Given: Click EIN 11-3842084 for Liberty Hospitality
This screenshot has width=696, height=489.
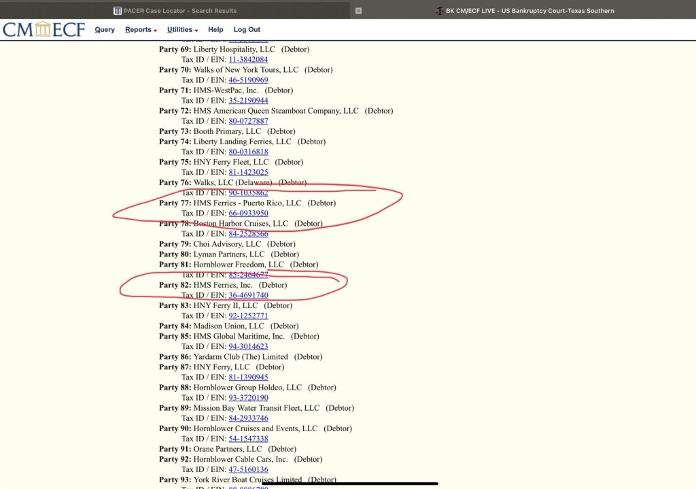Looking at the screenshot, I should (248, 60).
